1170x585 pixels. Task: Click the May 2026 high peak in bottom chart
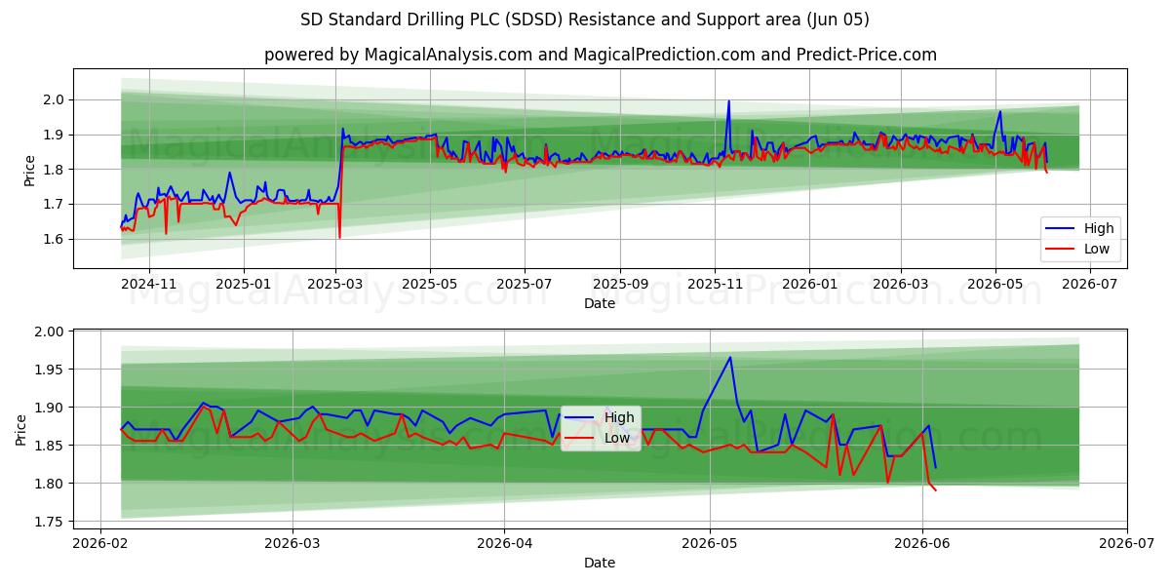click(730, 357)
